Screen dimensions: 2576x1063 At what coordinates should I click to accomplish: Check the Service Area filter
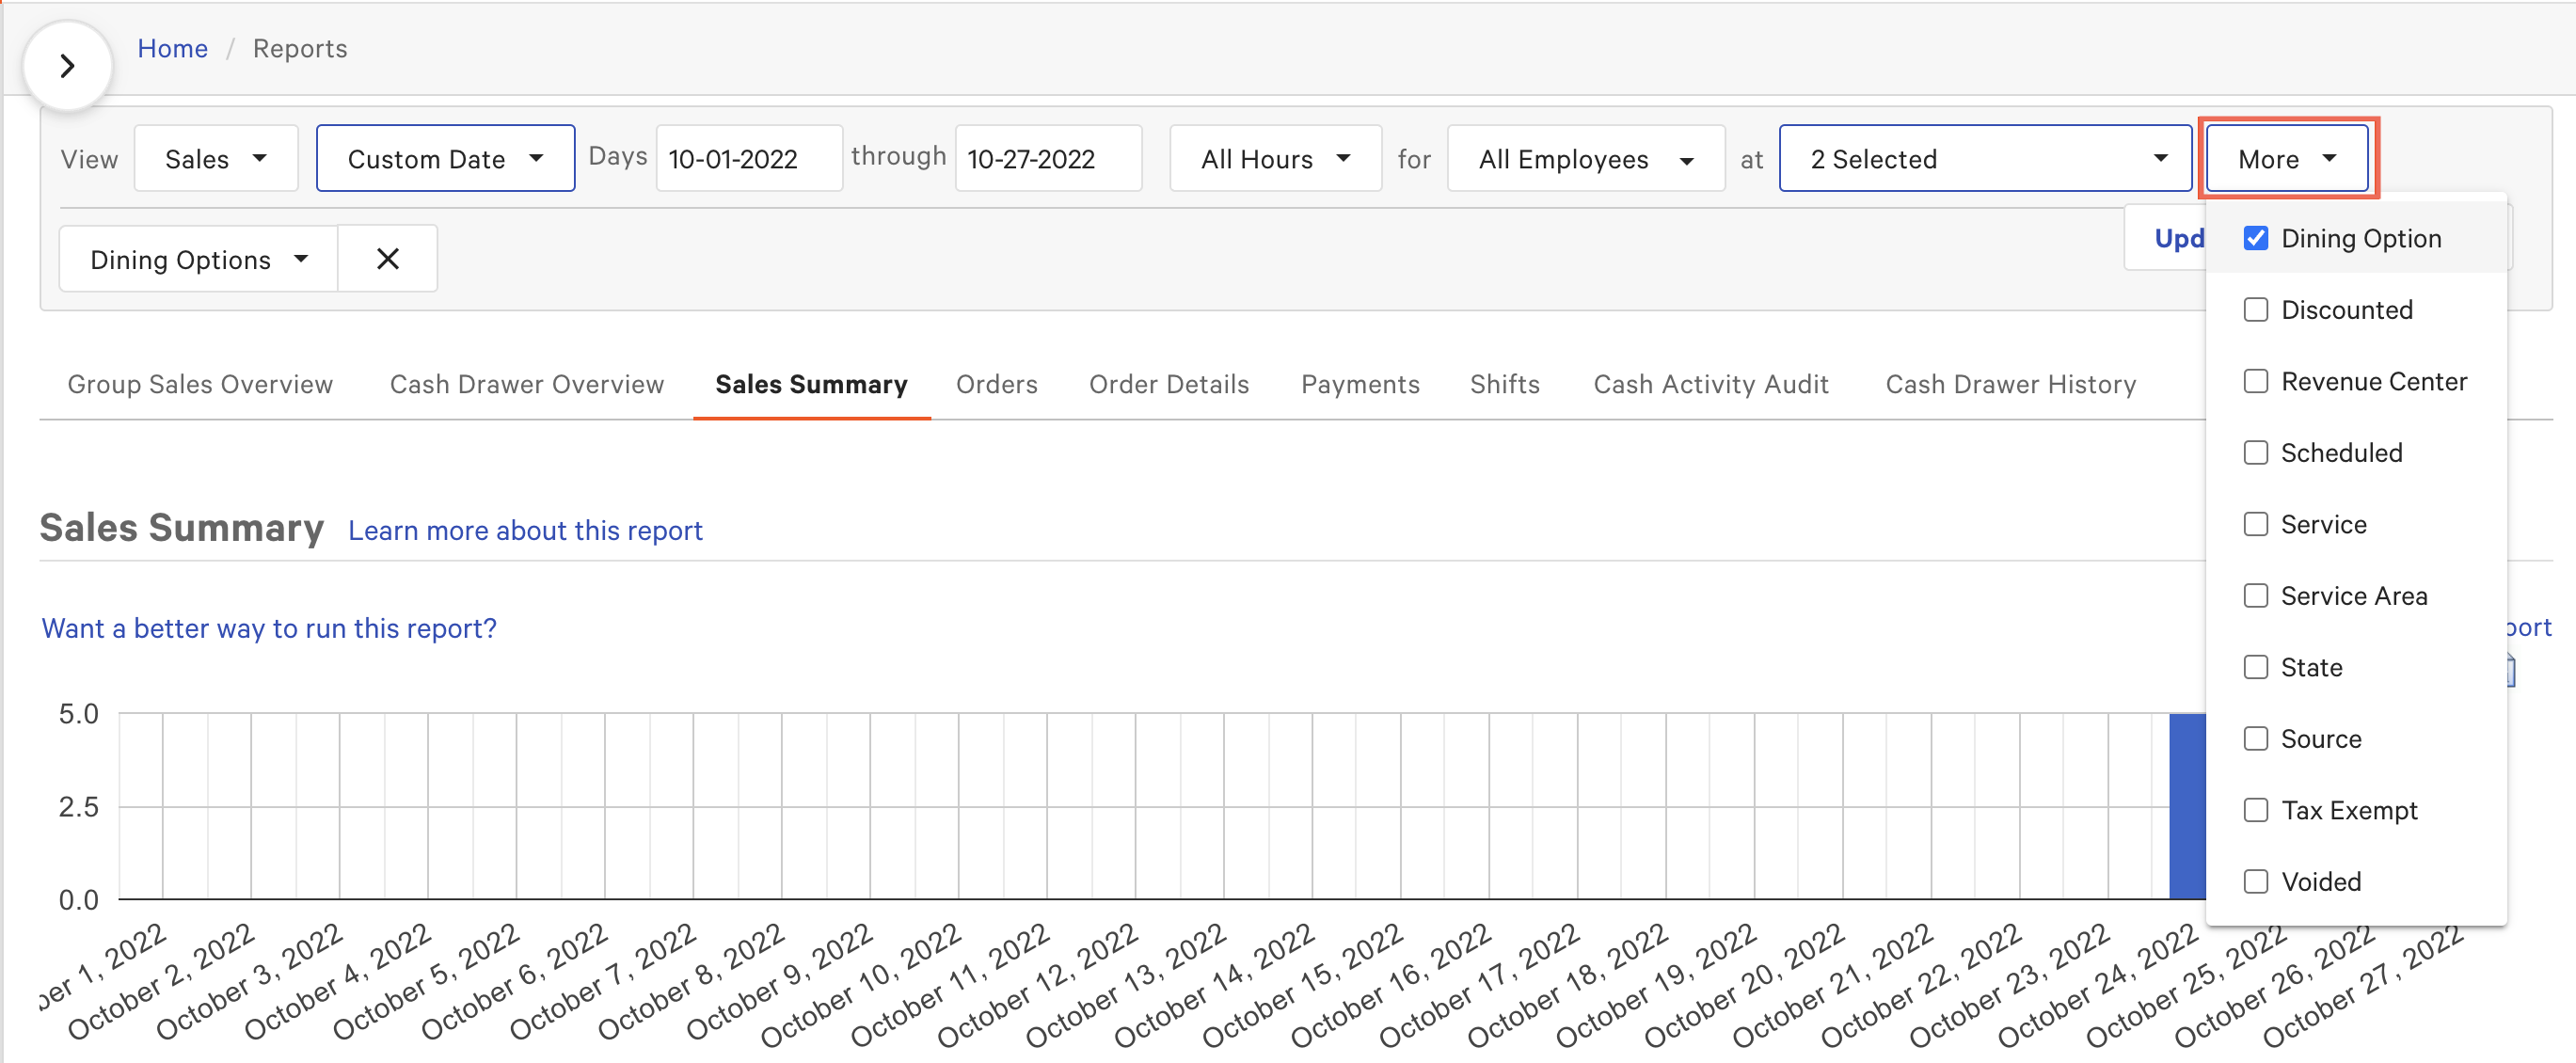point(2255,596)
